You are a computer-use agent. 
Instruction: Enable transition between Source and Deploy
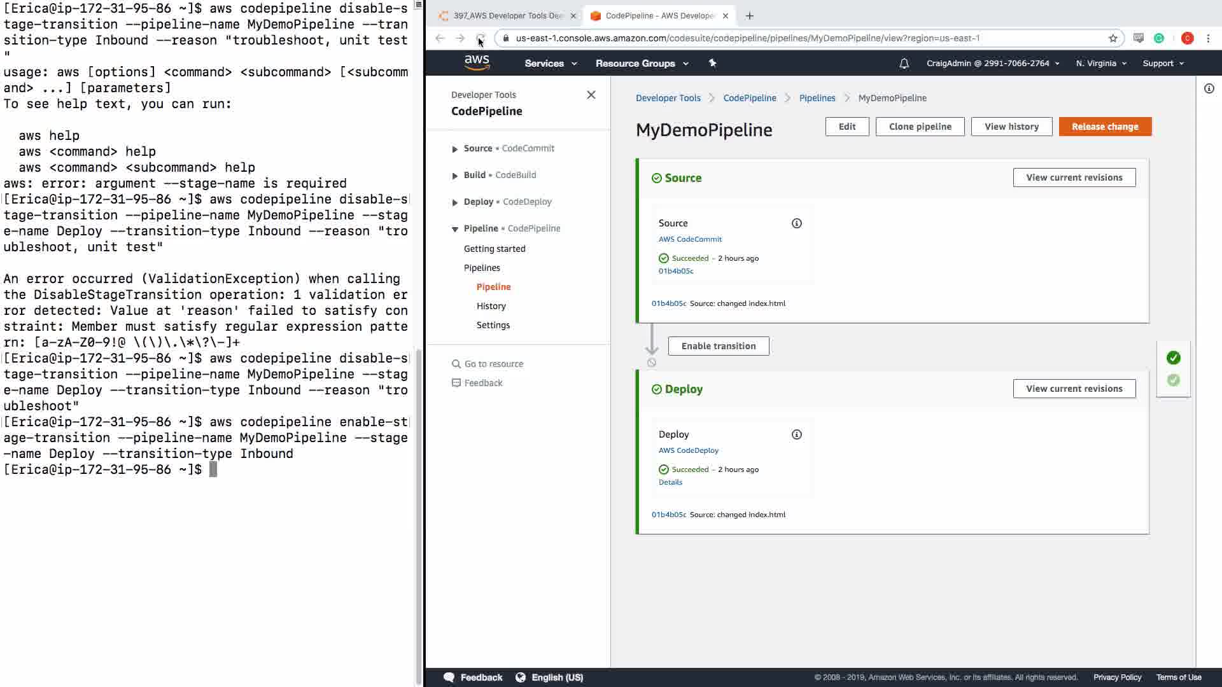[718, 346]
